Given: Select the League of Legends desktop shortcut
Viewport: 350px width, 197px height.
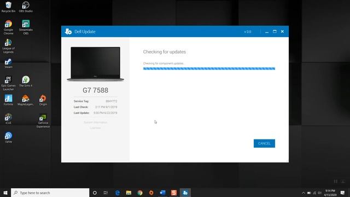Looking at the screenshot, I should click(9, 46).
